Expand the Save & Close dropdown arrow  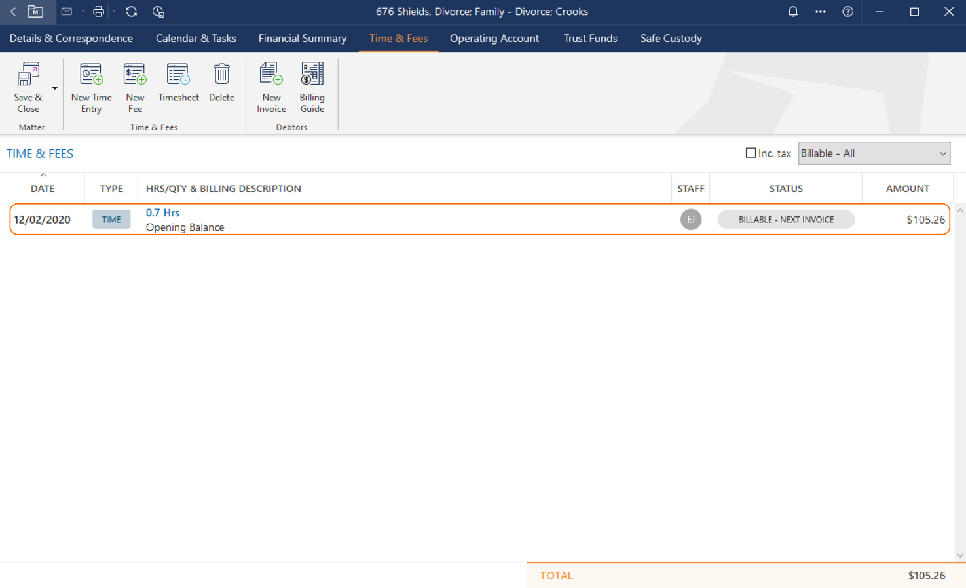point(55,88)
